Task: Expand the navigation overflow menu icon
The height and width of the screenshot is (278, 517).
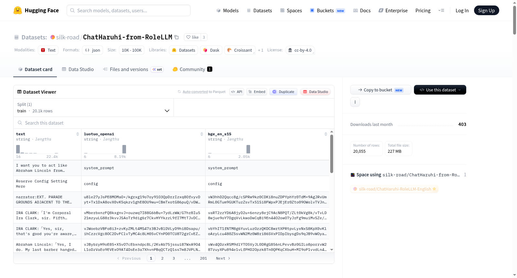Action: coord(441,10)
